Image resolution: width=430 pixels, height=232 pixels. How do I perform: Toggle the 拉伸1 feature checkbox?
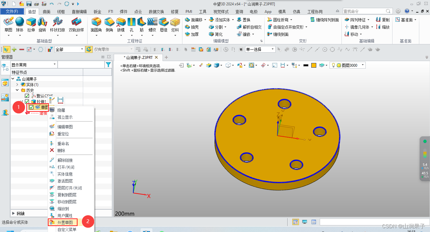(27, 101)
